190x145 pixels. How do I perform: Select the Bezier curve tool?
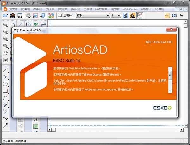coord(5,119)
